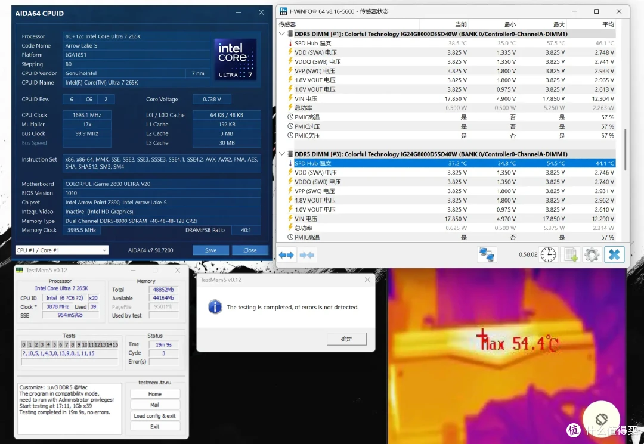This screenshot has width=644, height=444.
Task: Click Memory Clock 3995.5 MHz value
Action: (81, 230)
